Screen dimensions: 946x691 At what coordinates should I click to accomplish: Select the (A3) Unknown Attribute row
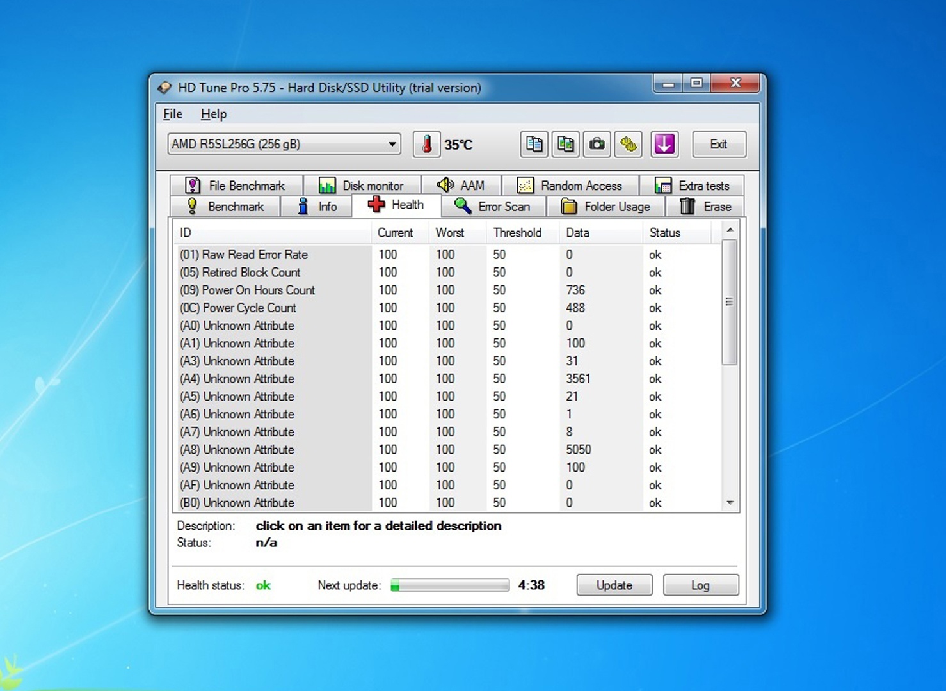(447, 361)
